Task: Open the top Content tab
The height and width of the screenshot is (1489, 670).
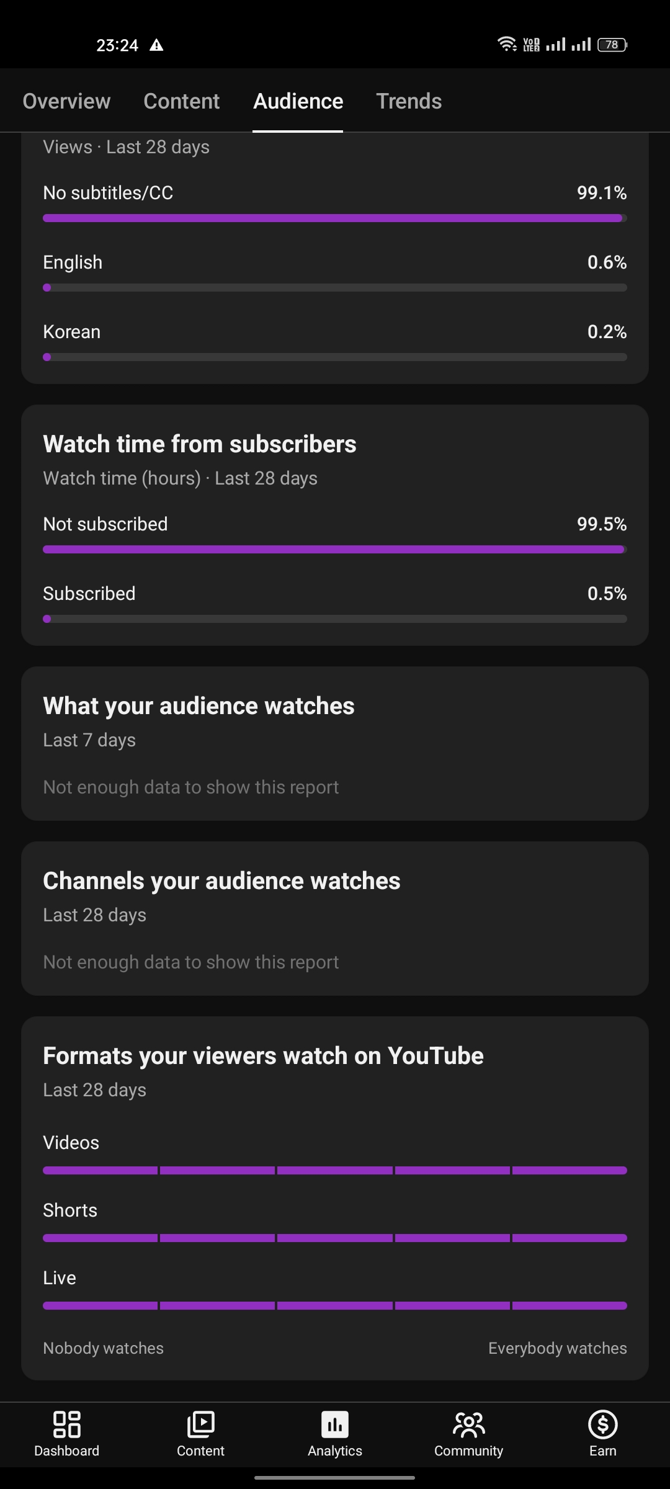Action: click(182, 101)
